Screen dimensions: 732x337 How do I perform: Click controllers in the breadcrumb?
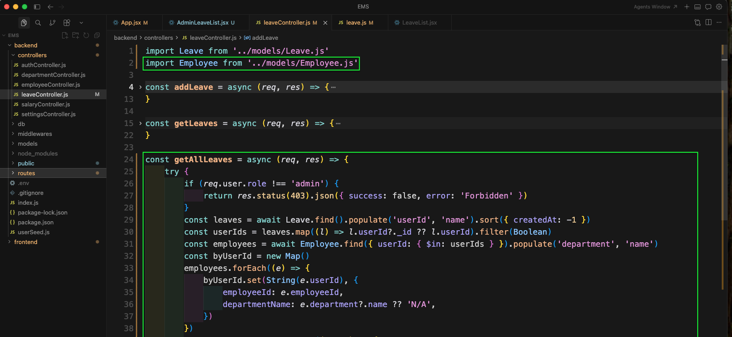[159, 38]
